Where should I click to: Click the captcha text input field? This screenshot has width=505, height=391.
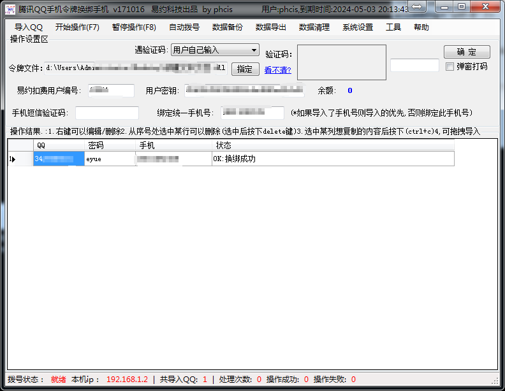pyautogui.click(x=414, y=66)
